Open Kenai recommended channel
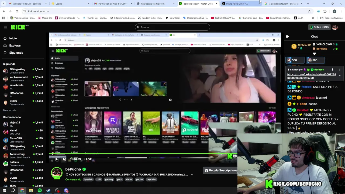The width and height of the screenshot is (345, 194). [23, 132]
